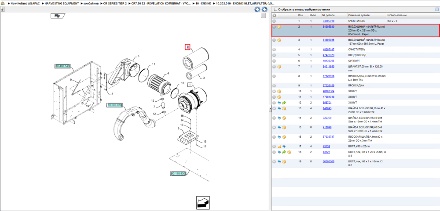Open part number link 84305918
Screen dimensions: 440x211
click(328, 21)
